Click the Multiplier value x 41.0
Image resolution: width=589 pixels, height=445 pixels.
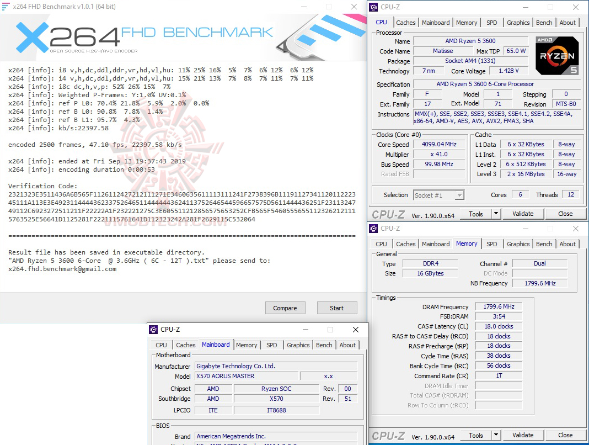click(x=439, y=154)
